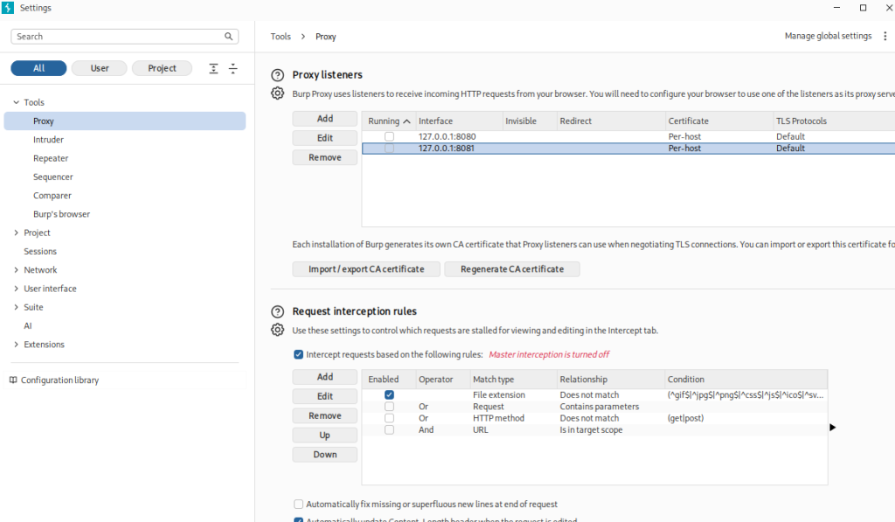Open AI settings
The image size is (895, 522).
pos(27,325)
